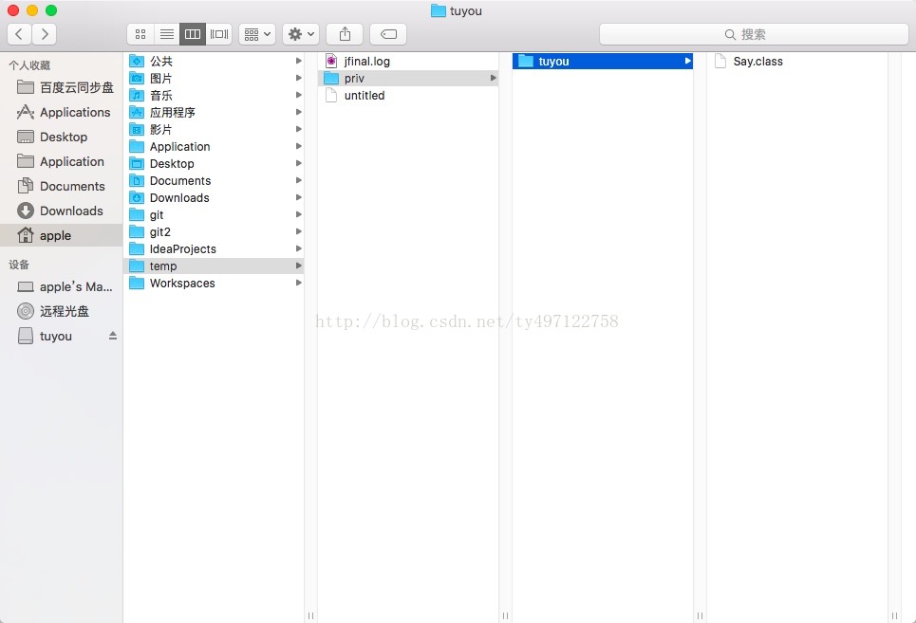This screenshot has height=623, width=916.
Task: Expand the 音乐 folder arrow
Action: pyautogui.click(x=298, y=95)
